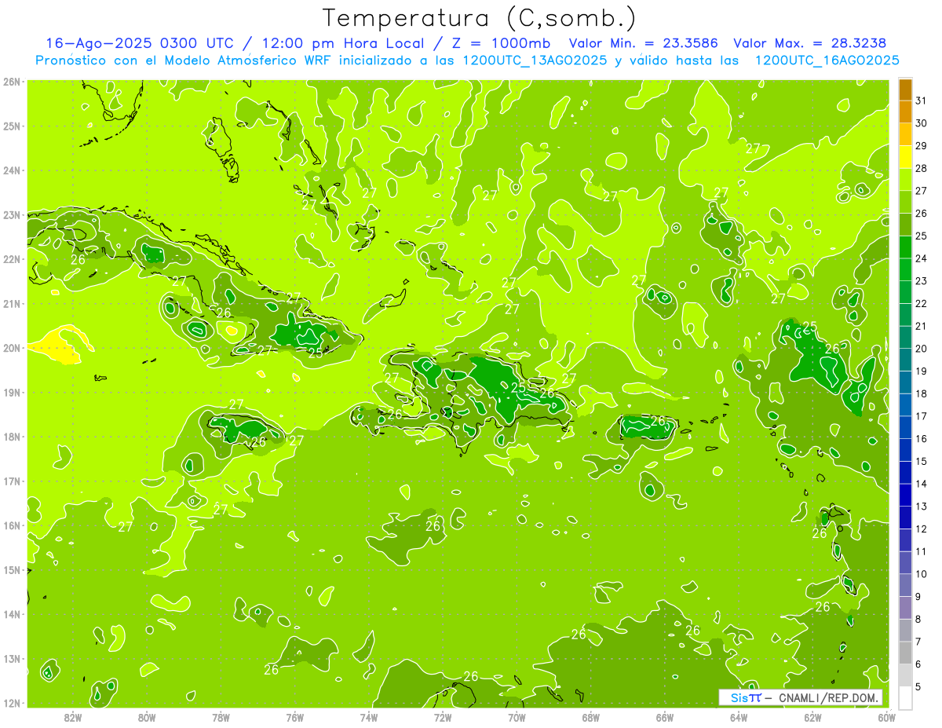Click the 23N latitude axis label

click(12, 214)
